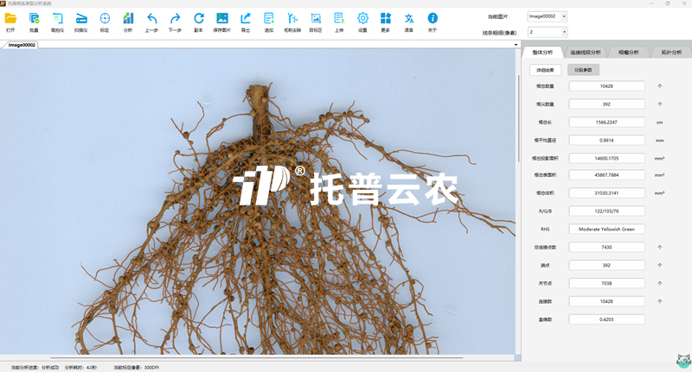Click the 毛刺去除 (Burr Removal) icon
The image size is (692, 372).
pyautogui.click(x=292, y=19)
